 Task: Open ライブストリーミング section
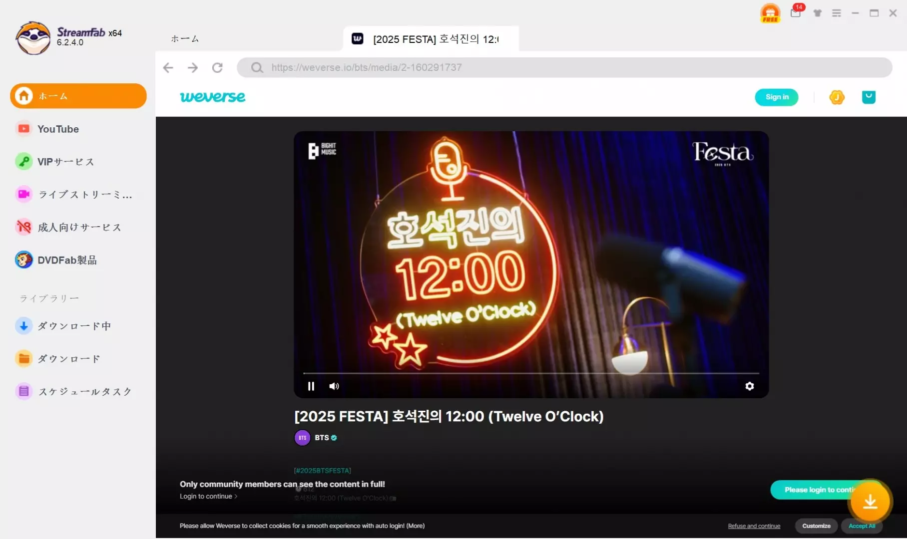(x=78, y=194)
